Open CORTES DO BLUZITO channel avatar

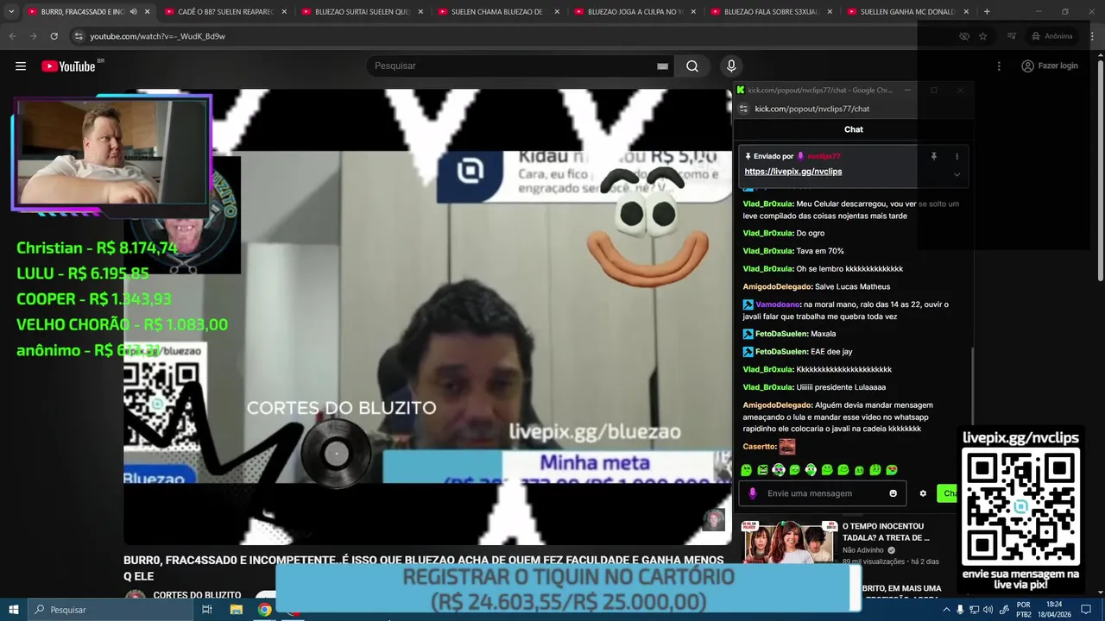(136, 596)
